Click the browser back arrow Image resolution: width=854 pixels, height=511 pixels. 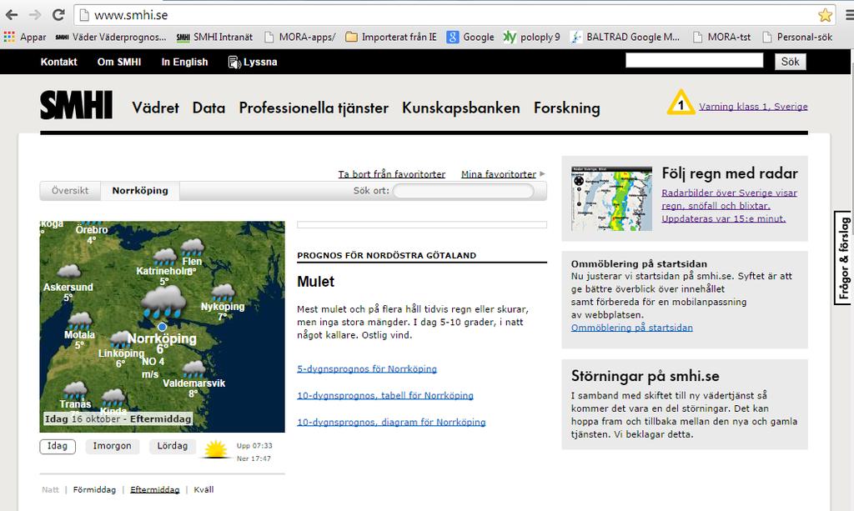coord(12,15)
